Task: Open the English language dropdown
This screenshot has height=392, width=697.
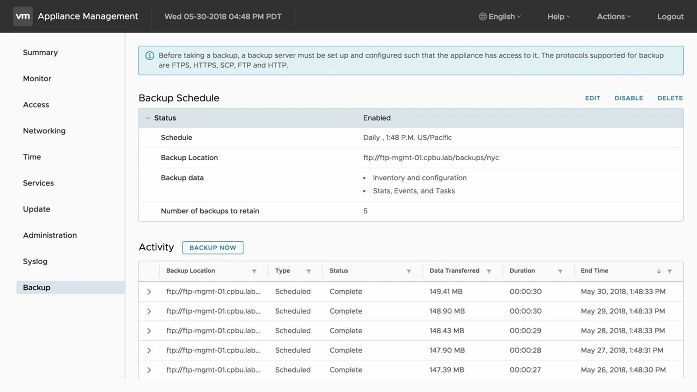Action: tap(500, 16)
